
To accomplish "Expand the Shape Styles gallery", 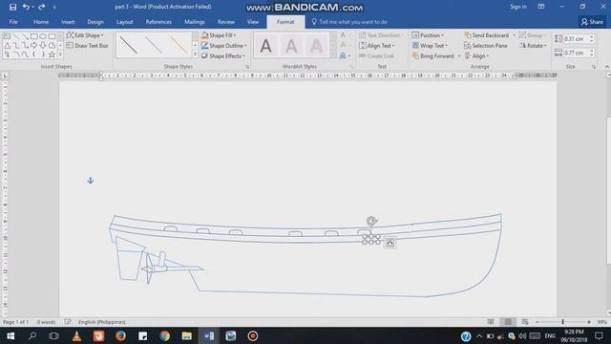I will coord(195,55).
